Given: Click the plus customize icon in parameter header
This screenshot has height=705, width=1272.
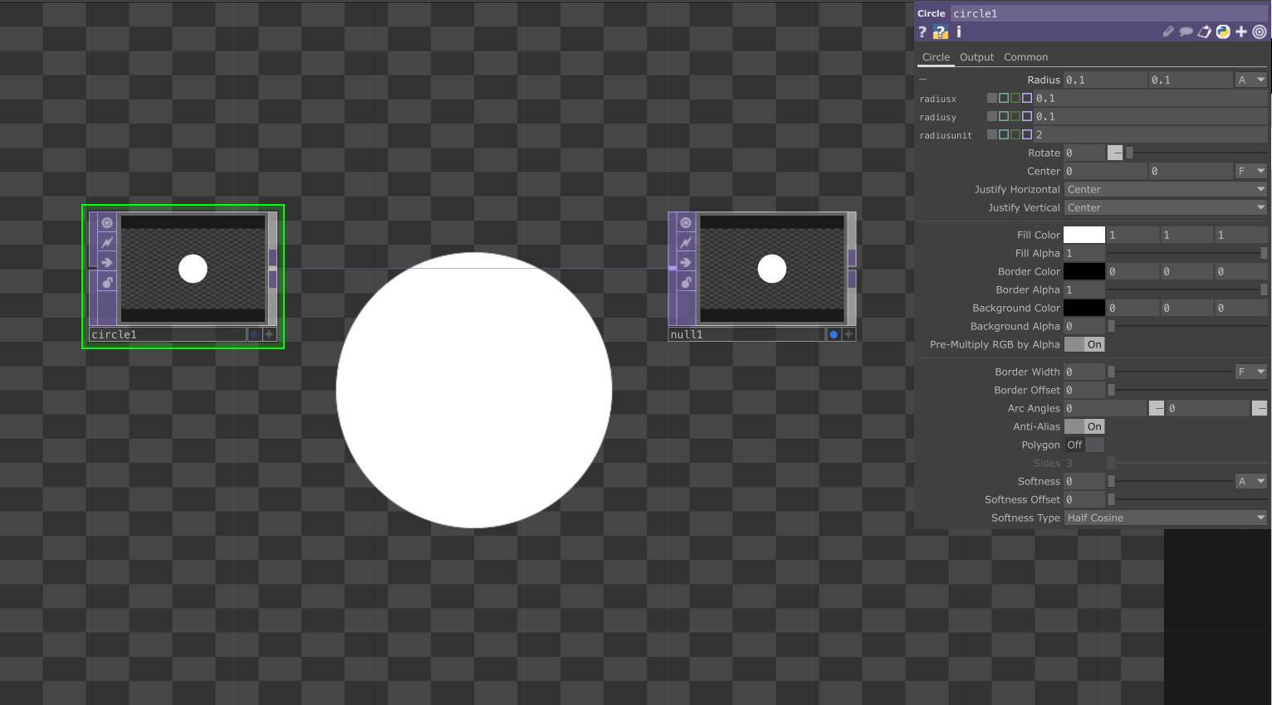Looking at the screenshot, I should (x=1241, y=32).
